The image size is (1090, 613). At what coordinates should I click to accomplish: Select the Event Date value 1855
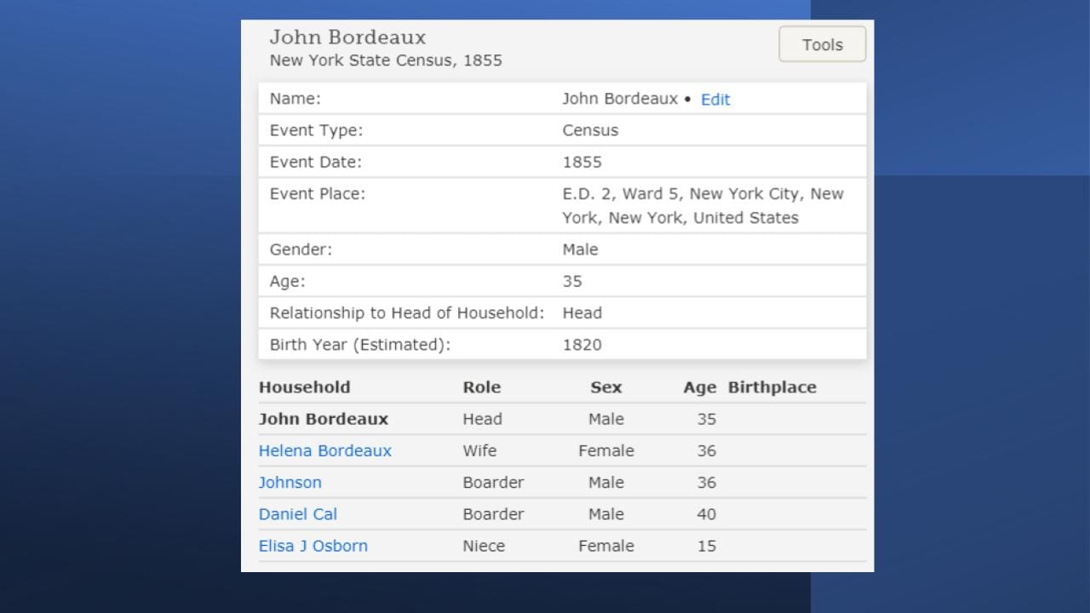[582, 162]
